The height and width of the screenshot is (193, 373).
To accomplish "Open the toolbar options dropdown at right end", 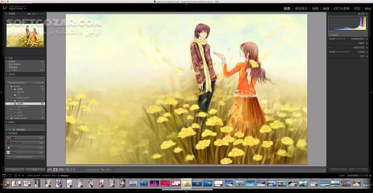I will (324, 170).
